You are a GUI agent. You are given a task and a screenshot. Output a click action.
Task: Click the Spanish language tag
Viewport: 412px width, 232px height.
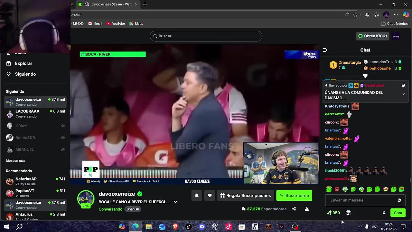(133, 209)
